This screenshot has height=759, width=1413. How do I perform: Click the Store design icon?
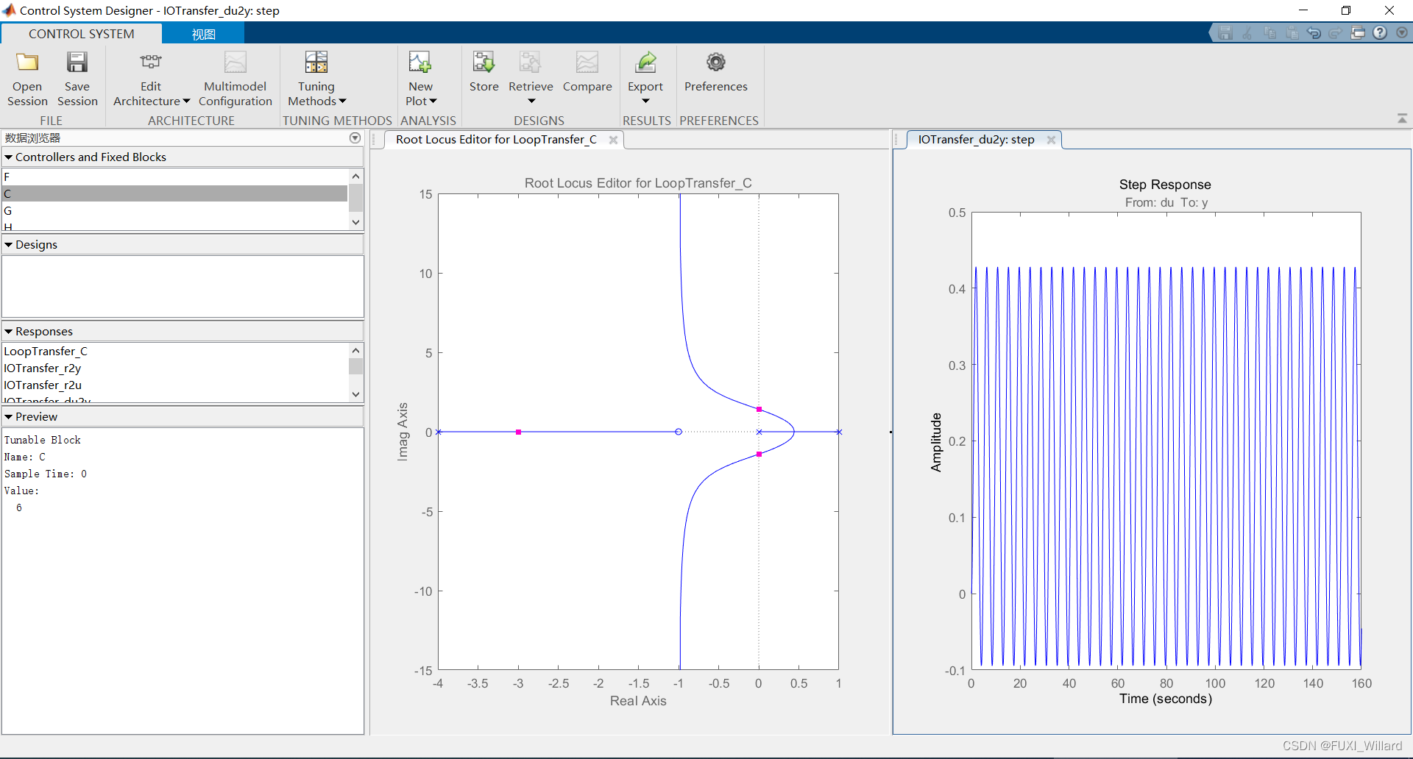[x=484, y=63]
